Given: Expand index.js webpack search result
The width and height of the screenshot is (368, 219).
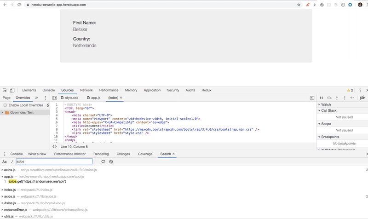Looking at the screenshot, I should [x=2, y=190].
